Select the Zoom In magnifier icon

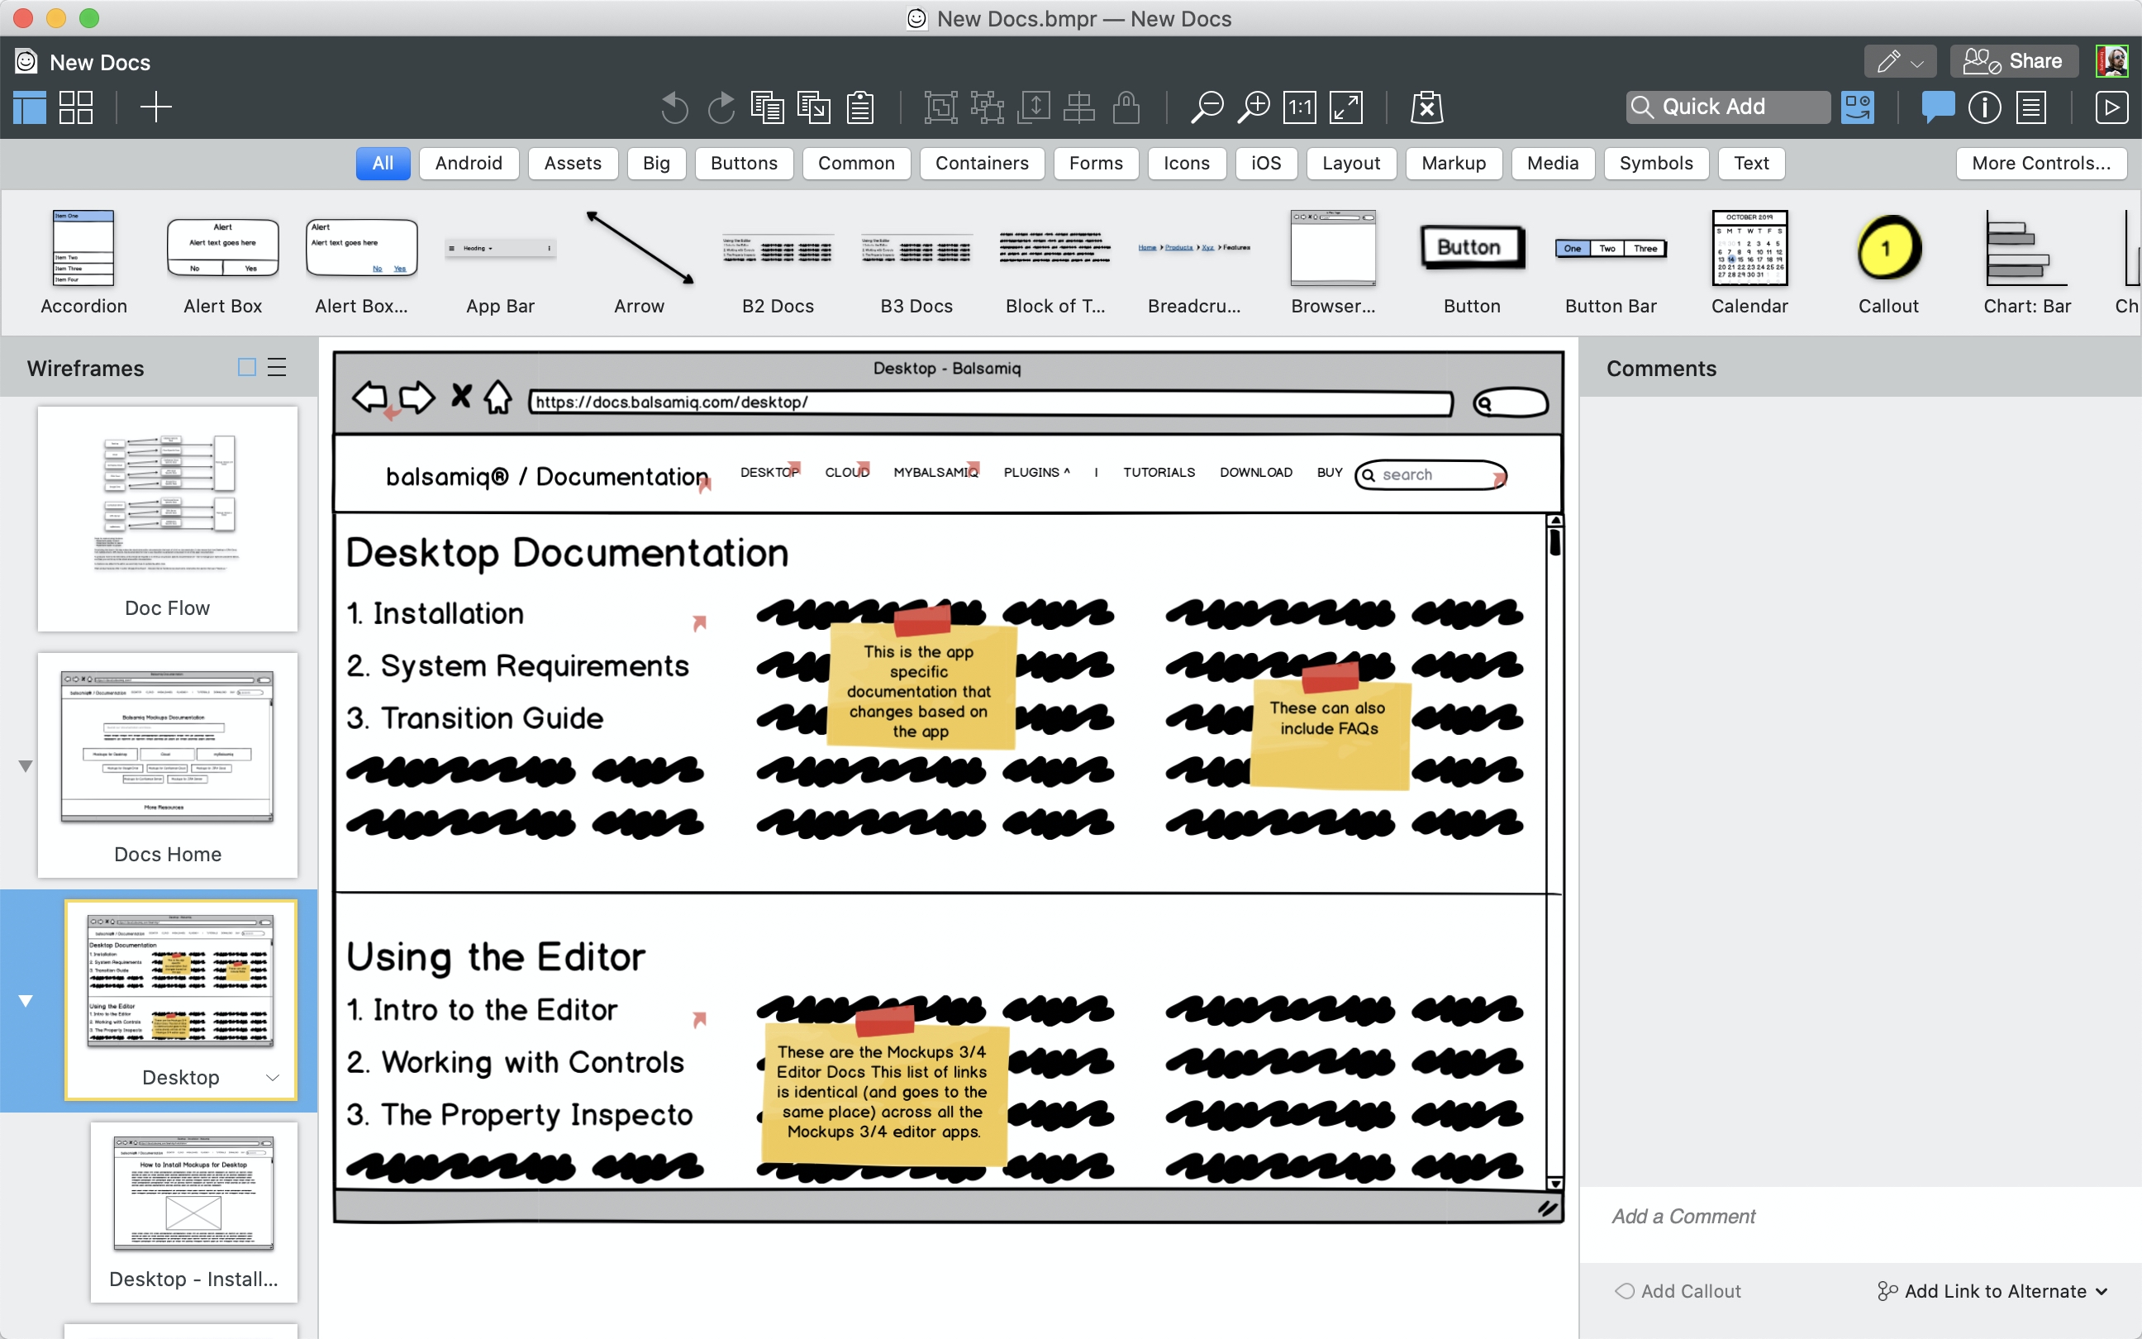pyautogui.click(x=1257, y=107)
